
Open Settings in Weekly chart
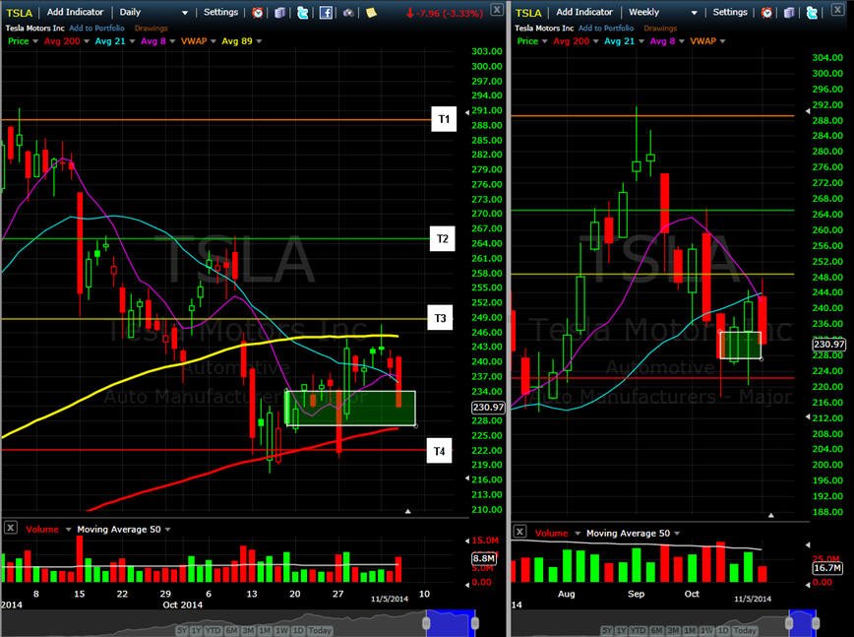[x=730, y=12]
